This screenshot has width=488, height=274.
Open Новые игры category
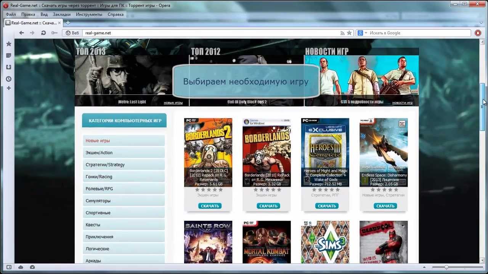(124, 140)
